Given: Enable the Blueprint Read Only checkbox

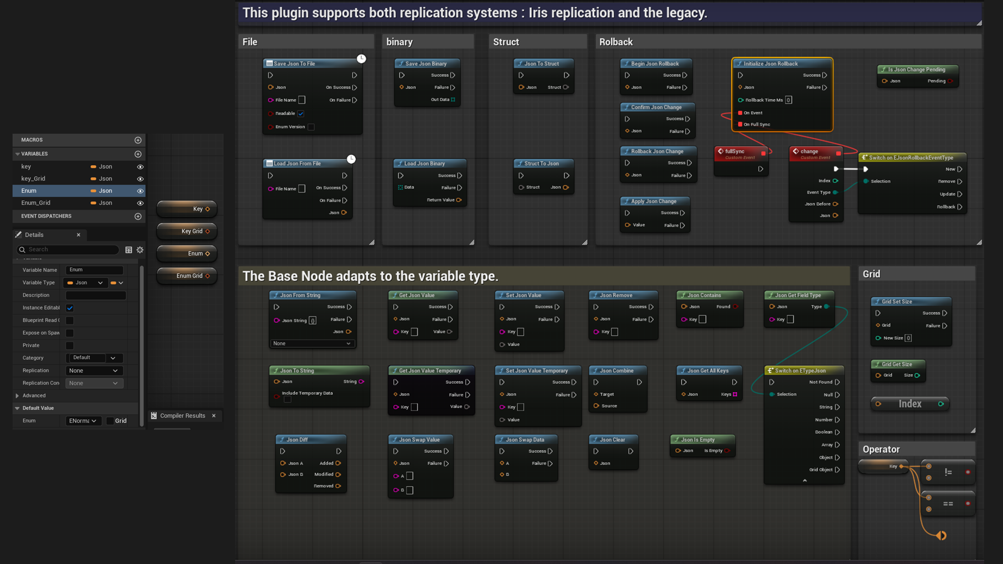Looking at the screenshot, I should pyautogui.click(x=69, y=321).
